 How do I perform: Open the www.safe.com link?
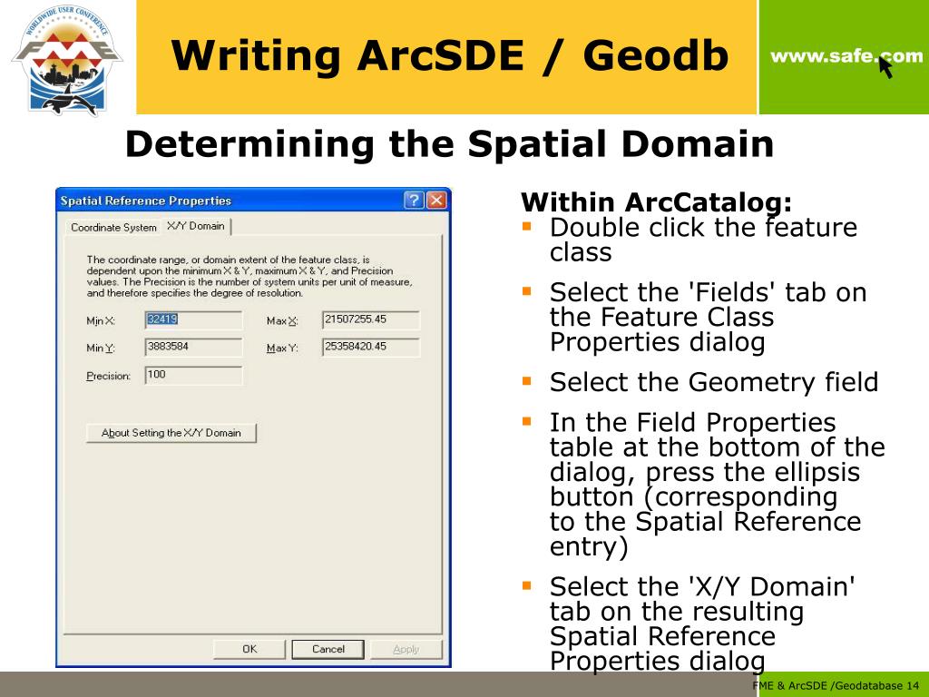(846, 57)
